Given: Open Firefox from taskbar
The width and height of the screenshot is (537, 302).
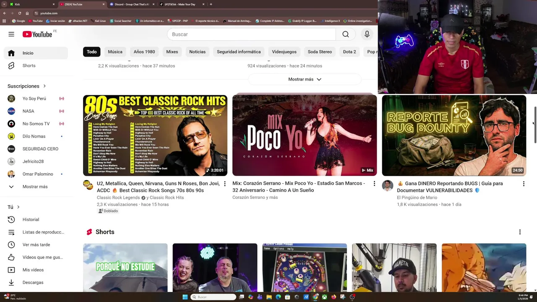Looking at the screenshot, I should (334, 297).
